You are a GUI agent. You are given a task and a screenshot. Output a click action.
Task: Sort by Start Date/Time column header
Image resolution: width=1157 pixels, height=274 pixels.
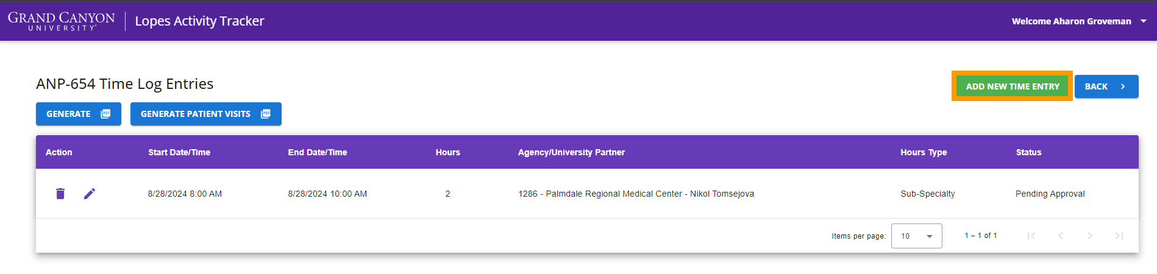pos(179,152)
